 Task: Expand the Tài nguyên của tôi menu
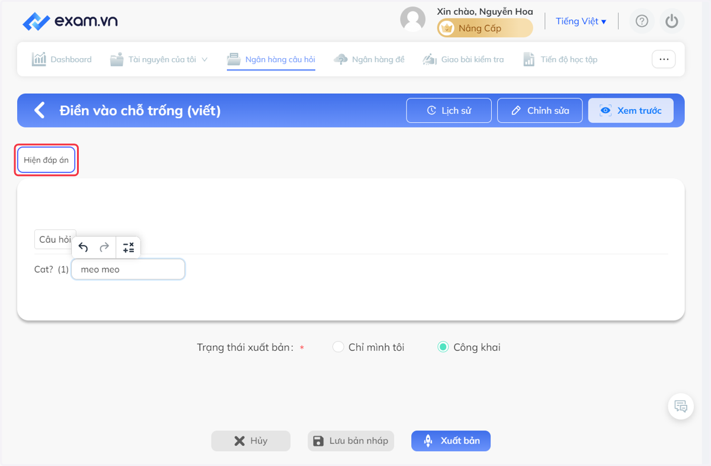159,59
